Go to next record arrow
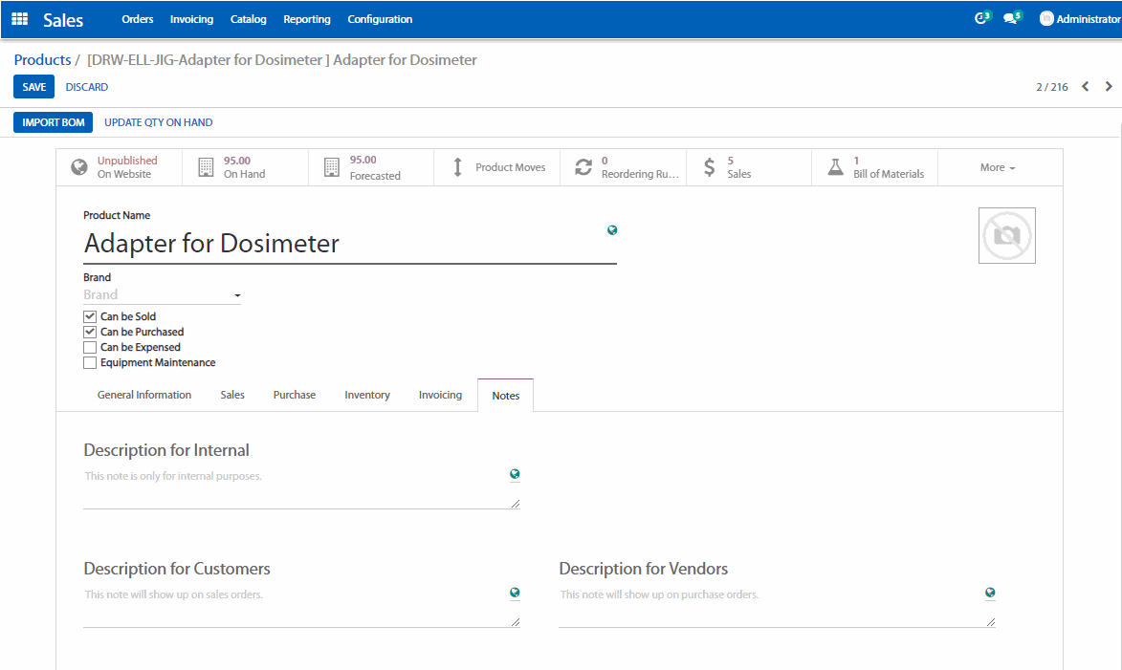Screen dimensions: 1122x670 point(1109,87)
